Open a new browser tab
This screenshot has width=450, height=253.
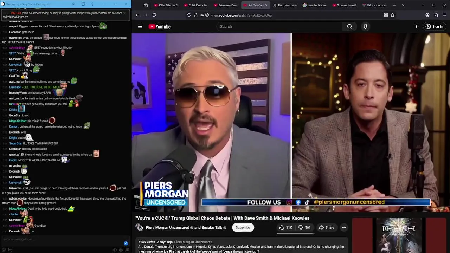point(394,5)
